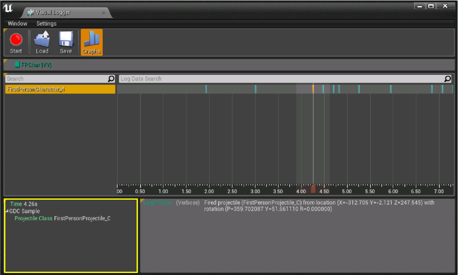Image resolution: width=458 pixels, height=275 pixels.
Task: Click the Unreal Engine logo icon
Action: pos(8,8)
